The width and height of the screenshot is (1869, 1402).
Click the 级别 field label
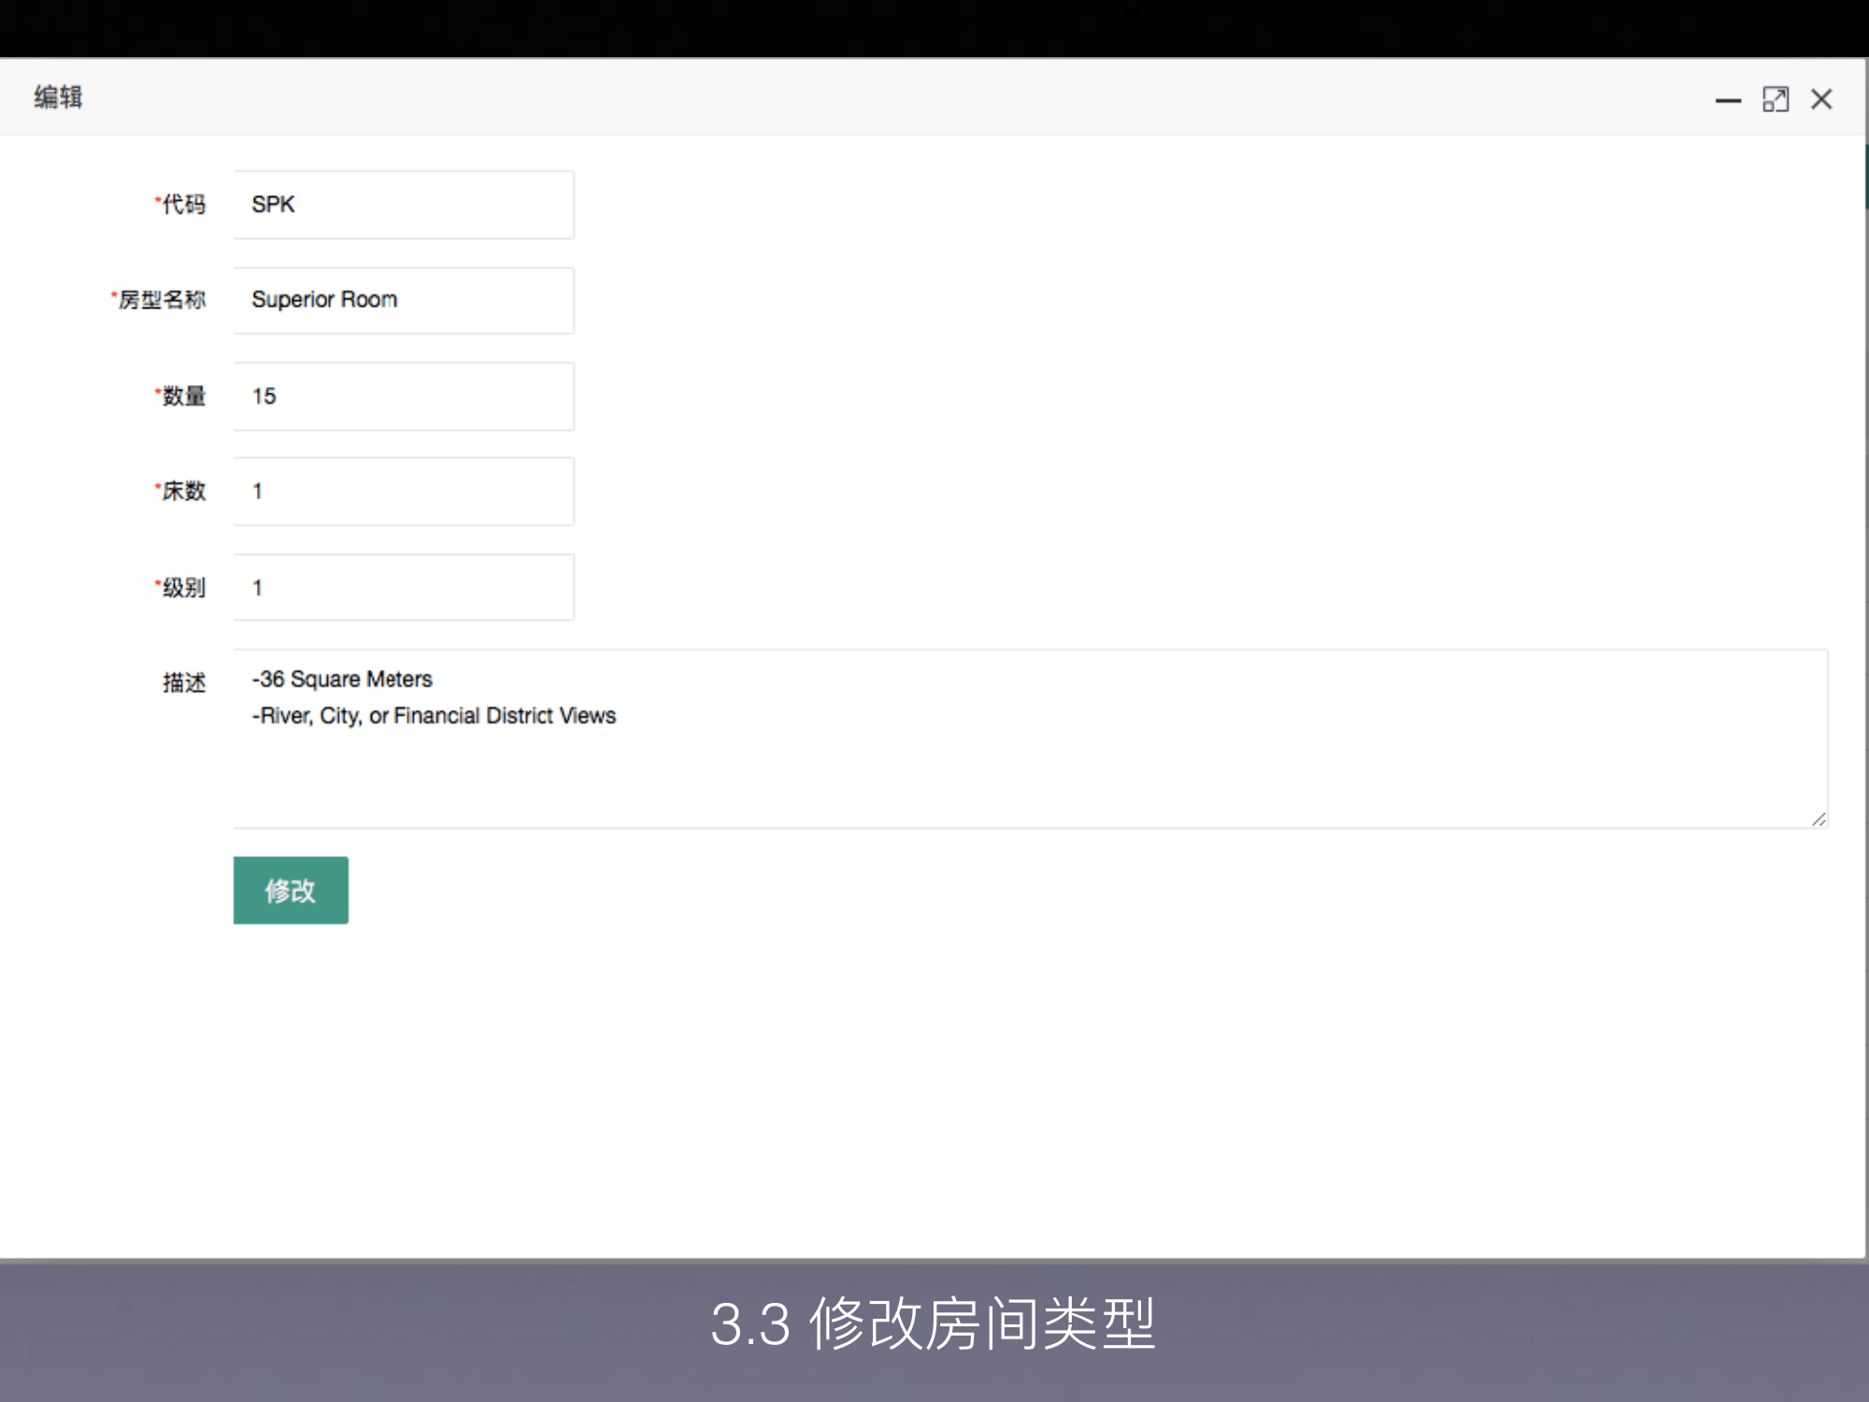[x=182, y=588]
